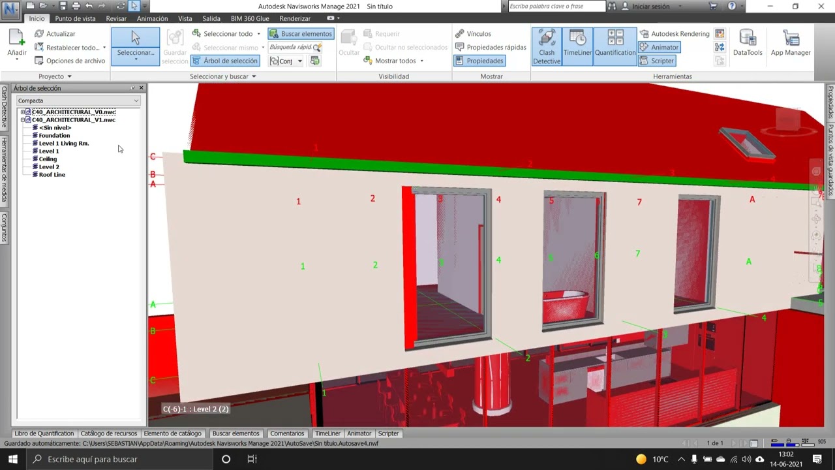The width and height of the screenshot is (835, 470).
Task: Select the Level 2 tree item
Action: tap(49, 167)
